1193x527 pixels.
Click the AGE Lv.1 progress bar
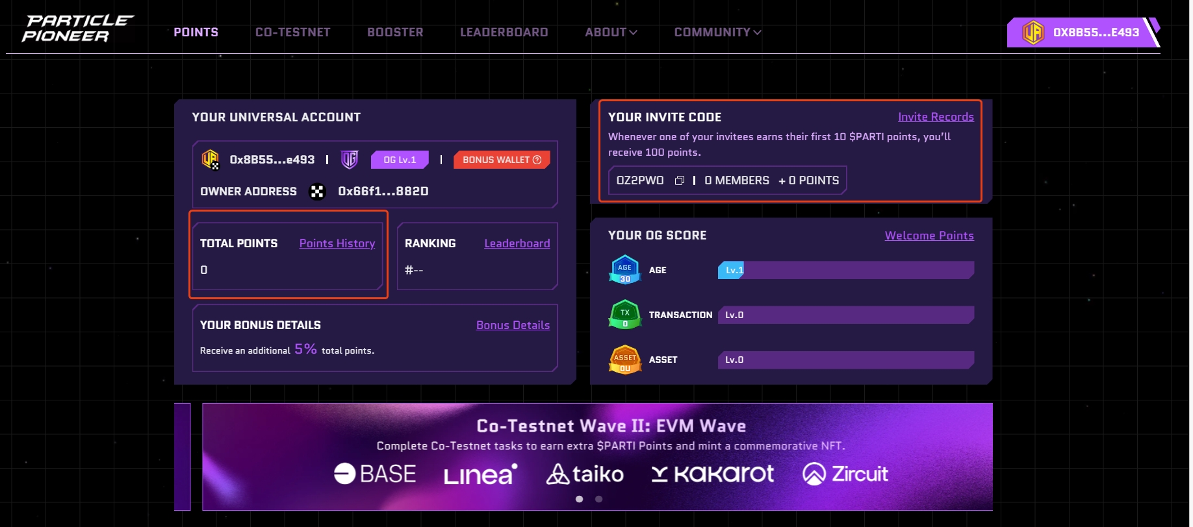[845, 270]
